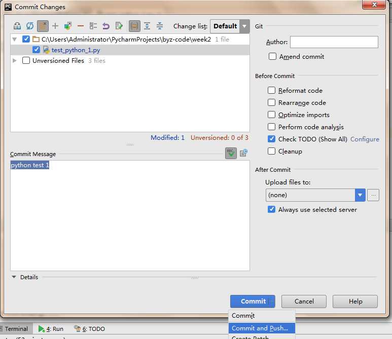Image resolution: width=392 pixels, height=339 pixels.
Task: Expand the Unversioned Files tree node
Action: pyautogui.click(x=15, y=61)
